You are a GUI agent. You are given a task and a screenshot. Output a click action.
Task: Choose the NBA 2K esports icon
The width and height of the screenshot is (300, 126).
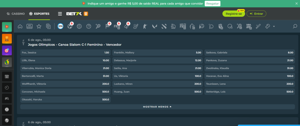tap(249, 26)
